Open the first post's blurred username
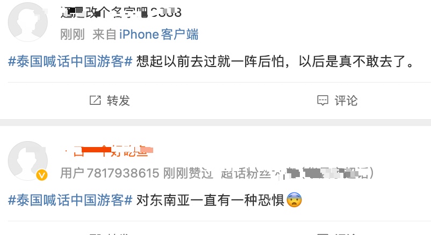The height and width of the screenshot is (235, 431). 121,12
